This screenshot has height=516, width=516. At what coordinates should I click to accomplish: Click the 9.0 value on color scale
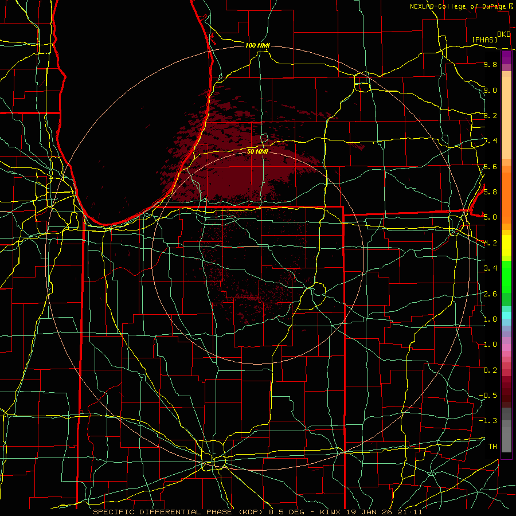pos(490,90)
